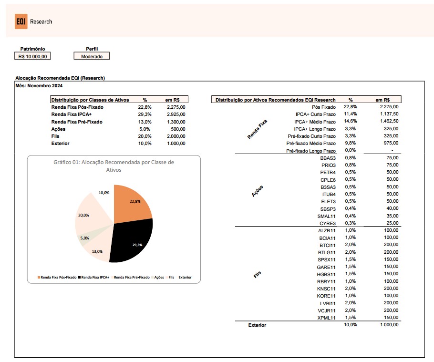The width and height of the screenshot is (434, 362).
Task: Click the 'Exterior' row label in the left table
Action: tap(61, 144)
